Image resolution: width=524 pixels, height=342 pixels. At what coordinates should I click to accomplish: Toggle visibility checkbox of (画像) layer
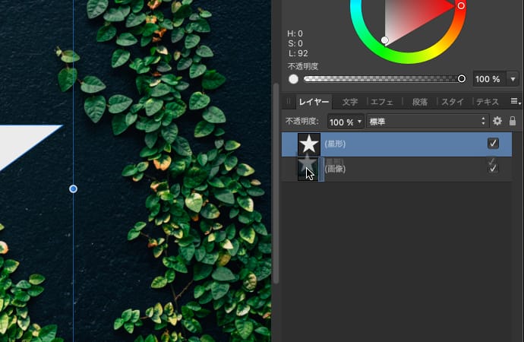[494, 168]
